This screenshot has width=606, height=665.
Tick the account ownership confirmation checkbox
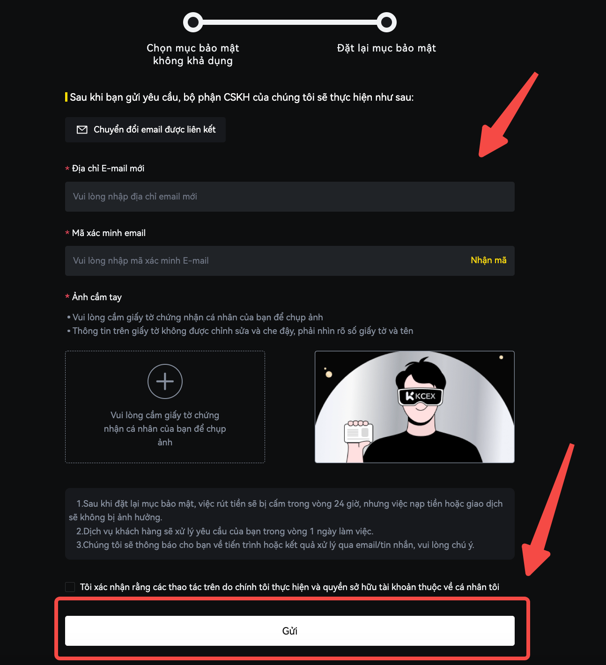(70, 587)
